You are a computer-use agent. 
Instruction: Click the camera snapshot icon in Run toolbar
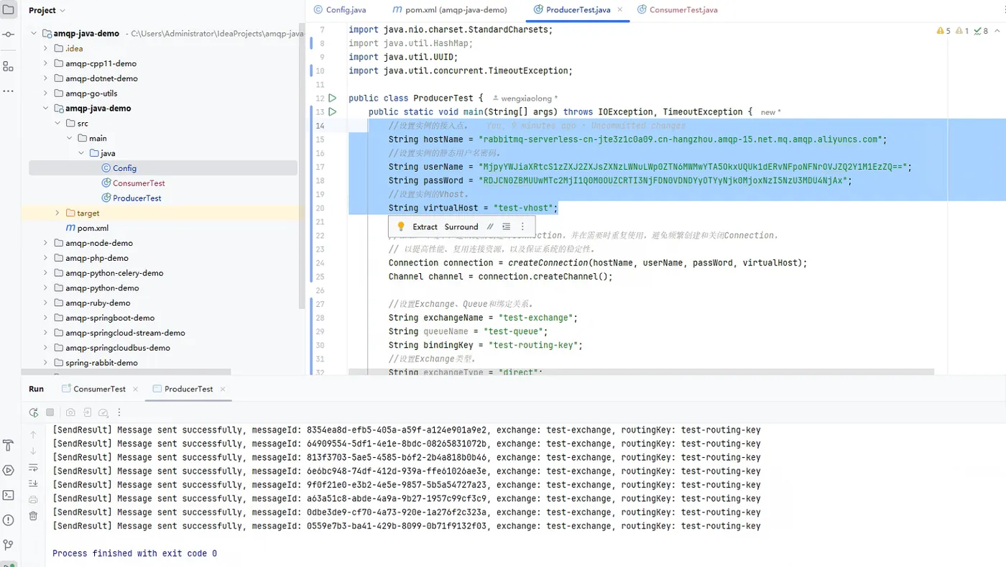[x=70, y=412]
